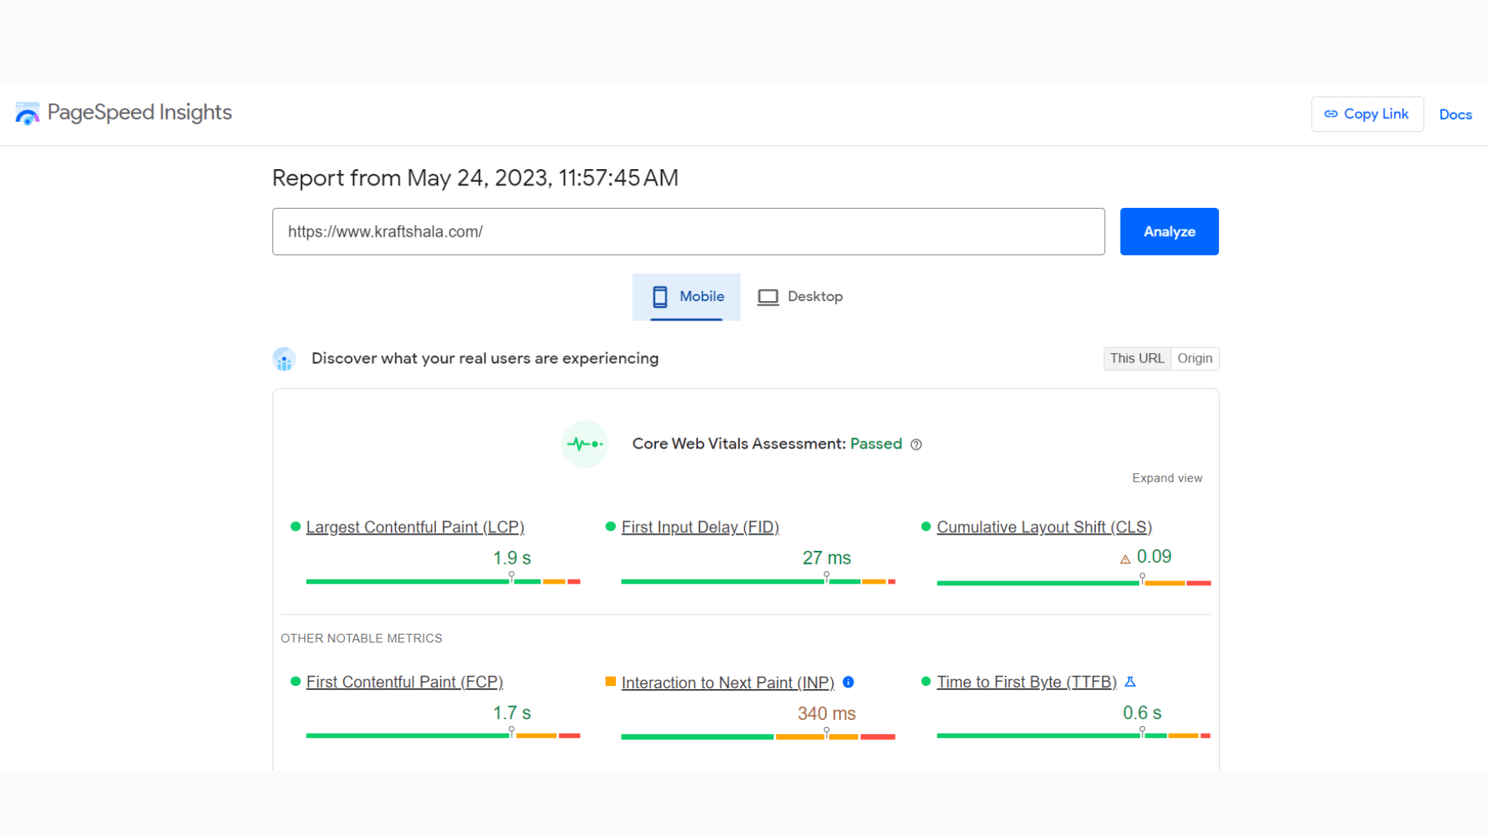Open the Cumulative Layout Shift (CLS) link
The image size is (1489, 838).
click(1044, 527)
